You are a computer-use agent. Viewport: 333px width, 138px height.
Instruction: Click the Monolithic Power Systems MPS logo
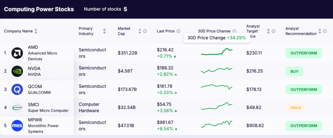pyautogui.click(x=17, y=126)
